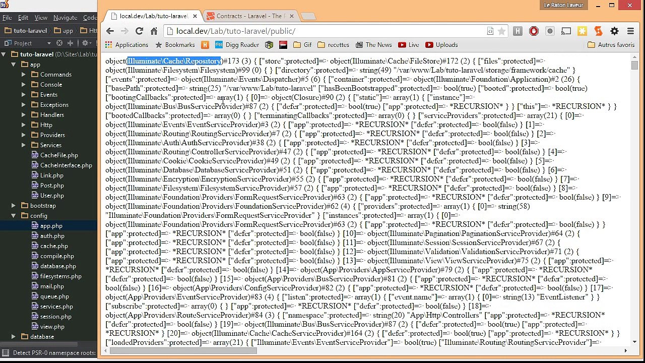Collapse the tuto-laravel root folder
Viewport: 645px width, 363px height.
4,54
